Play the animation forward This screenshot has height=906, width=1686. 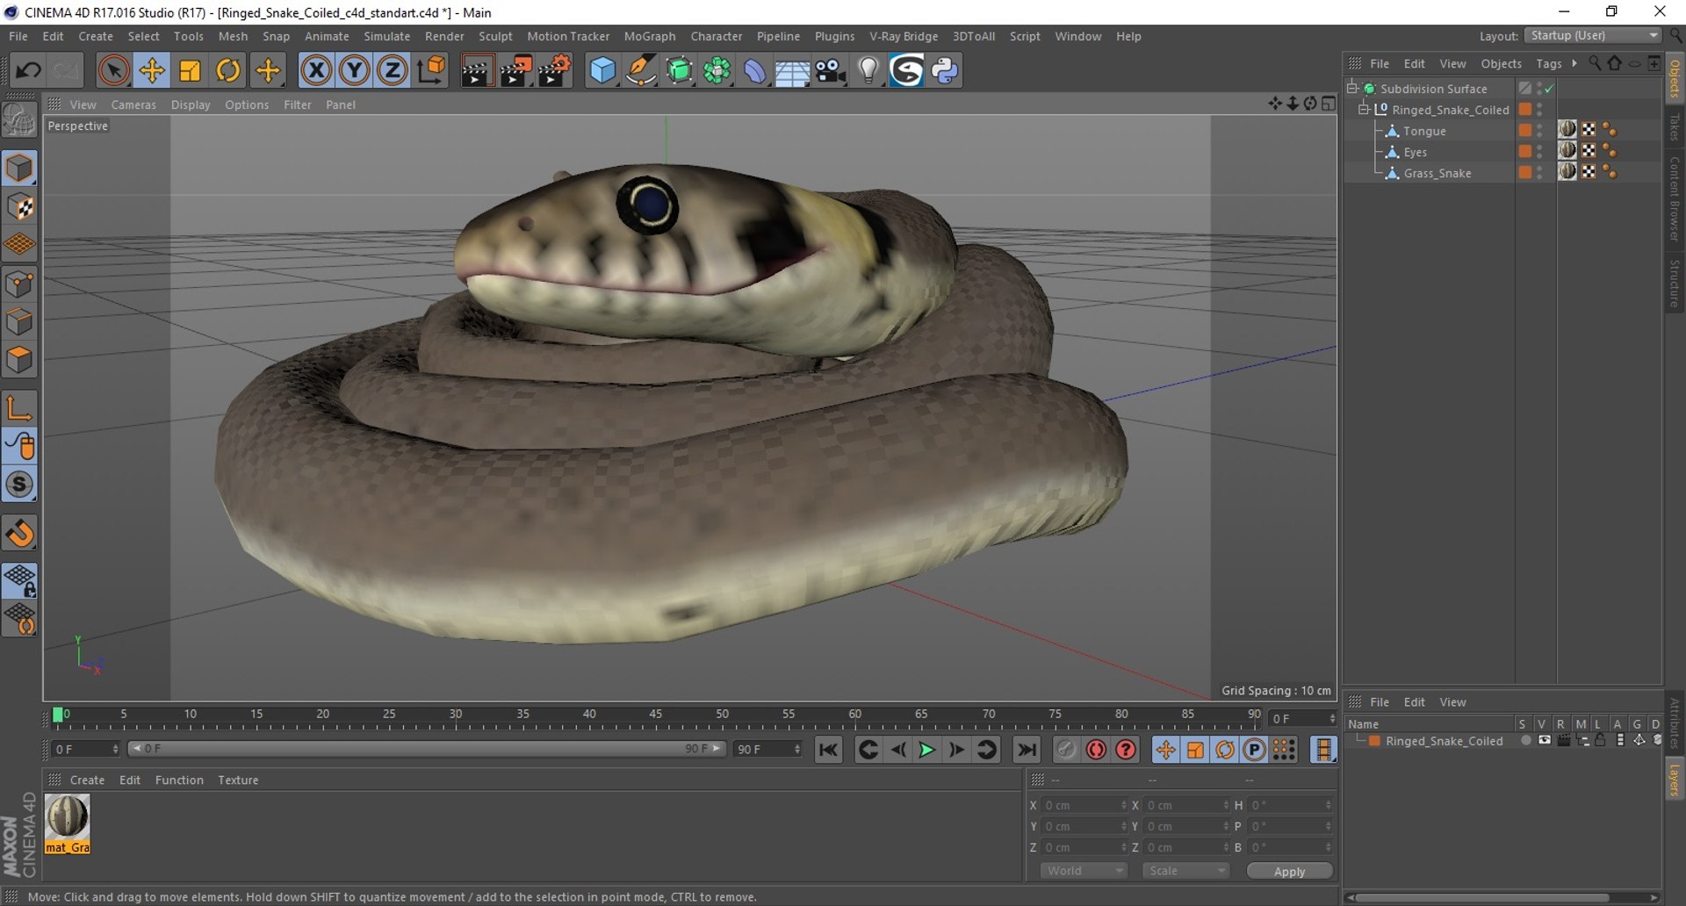(926, 750)
